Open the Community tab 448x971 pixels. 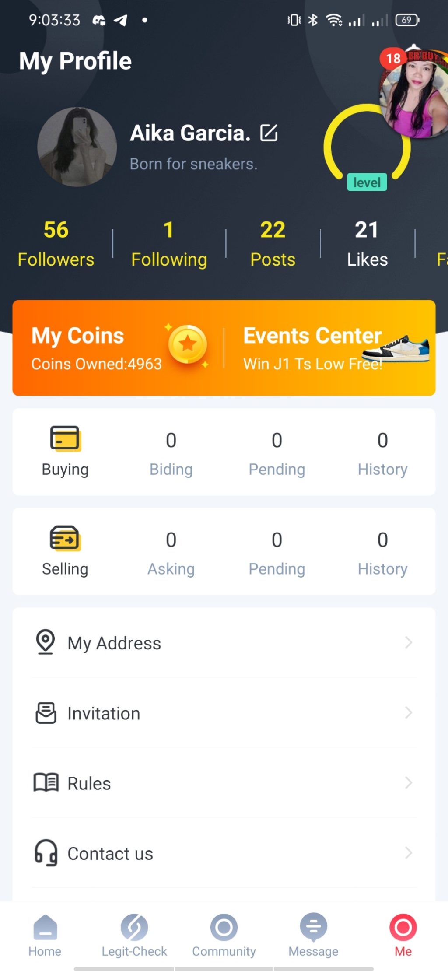(224, 935)
